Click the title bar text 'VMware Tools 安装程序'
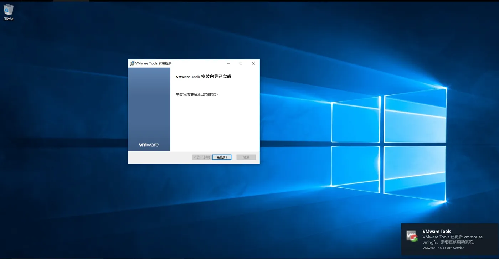 point(153,63)
